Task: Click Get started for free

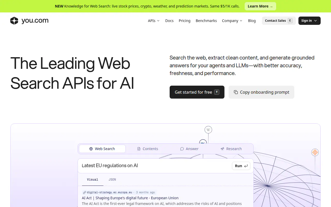Action: click(197, 92)
